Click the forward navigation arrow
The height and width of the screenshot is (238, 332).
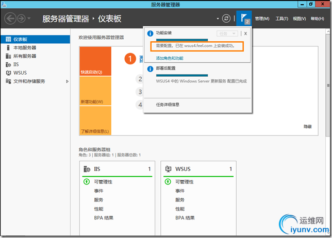click(x=21, y=19)
